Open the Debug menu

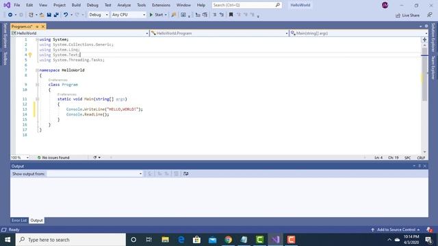pyautogui.click(x=92, y=5)
